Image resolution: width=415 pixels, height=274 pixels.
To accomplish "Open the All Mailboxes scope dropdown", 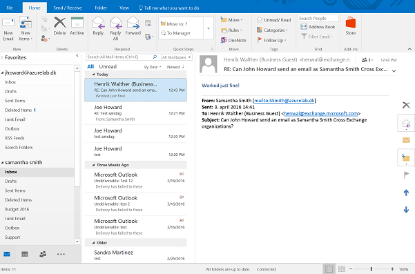I will click(x=176, y=57).
